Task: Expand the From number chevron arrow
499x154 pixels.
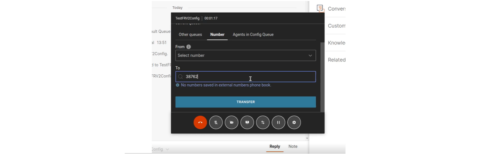Action: tap(310, 55)
